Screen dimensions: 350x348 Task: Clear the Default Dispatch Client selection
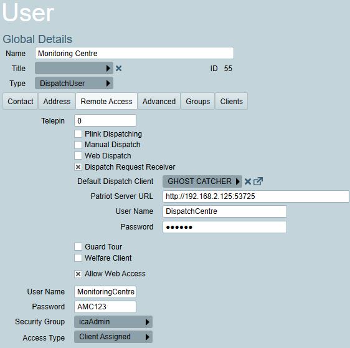[x=247, y=181]
